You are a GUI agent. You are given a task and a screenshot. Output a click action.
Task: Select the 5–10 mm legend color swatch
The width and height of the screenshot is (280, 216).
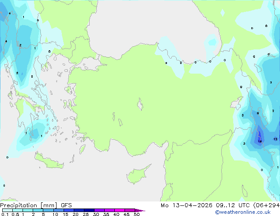pos(48,210)
